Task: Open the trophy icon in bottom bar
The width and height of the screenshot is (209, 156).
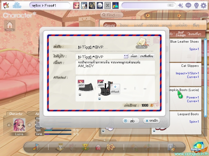Action: click(85, 147)
